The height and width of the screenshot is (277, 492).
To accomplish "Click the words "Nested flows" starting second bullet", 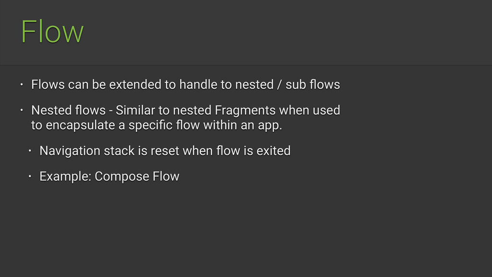I will [68, 110].
